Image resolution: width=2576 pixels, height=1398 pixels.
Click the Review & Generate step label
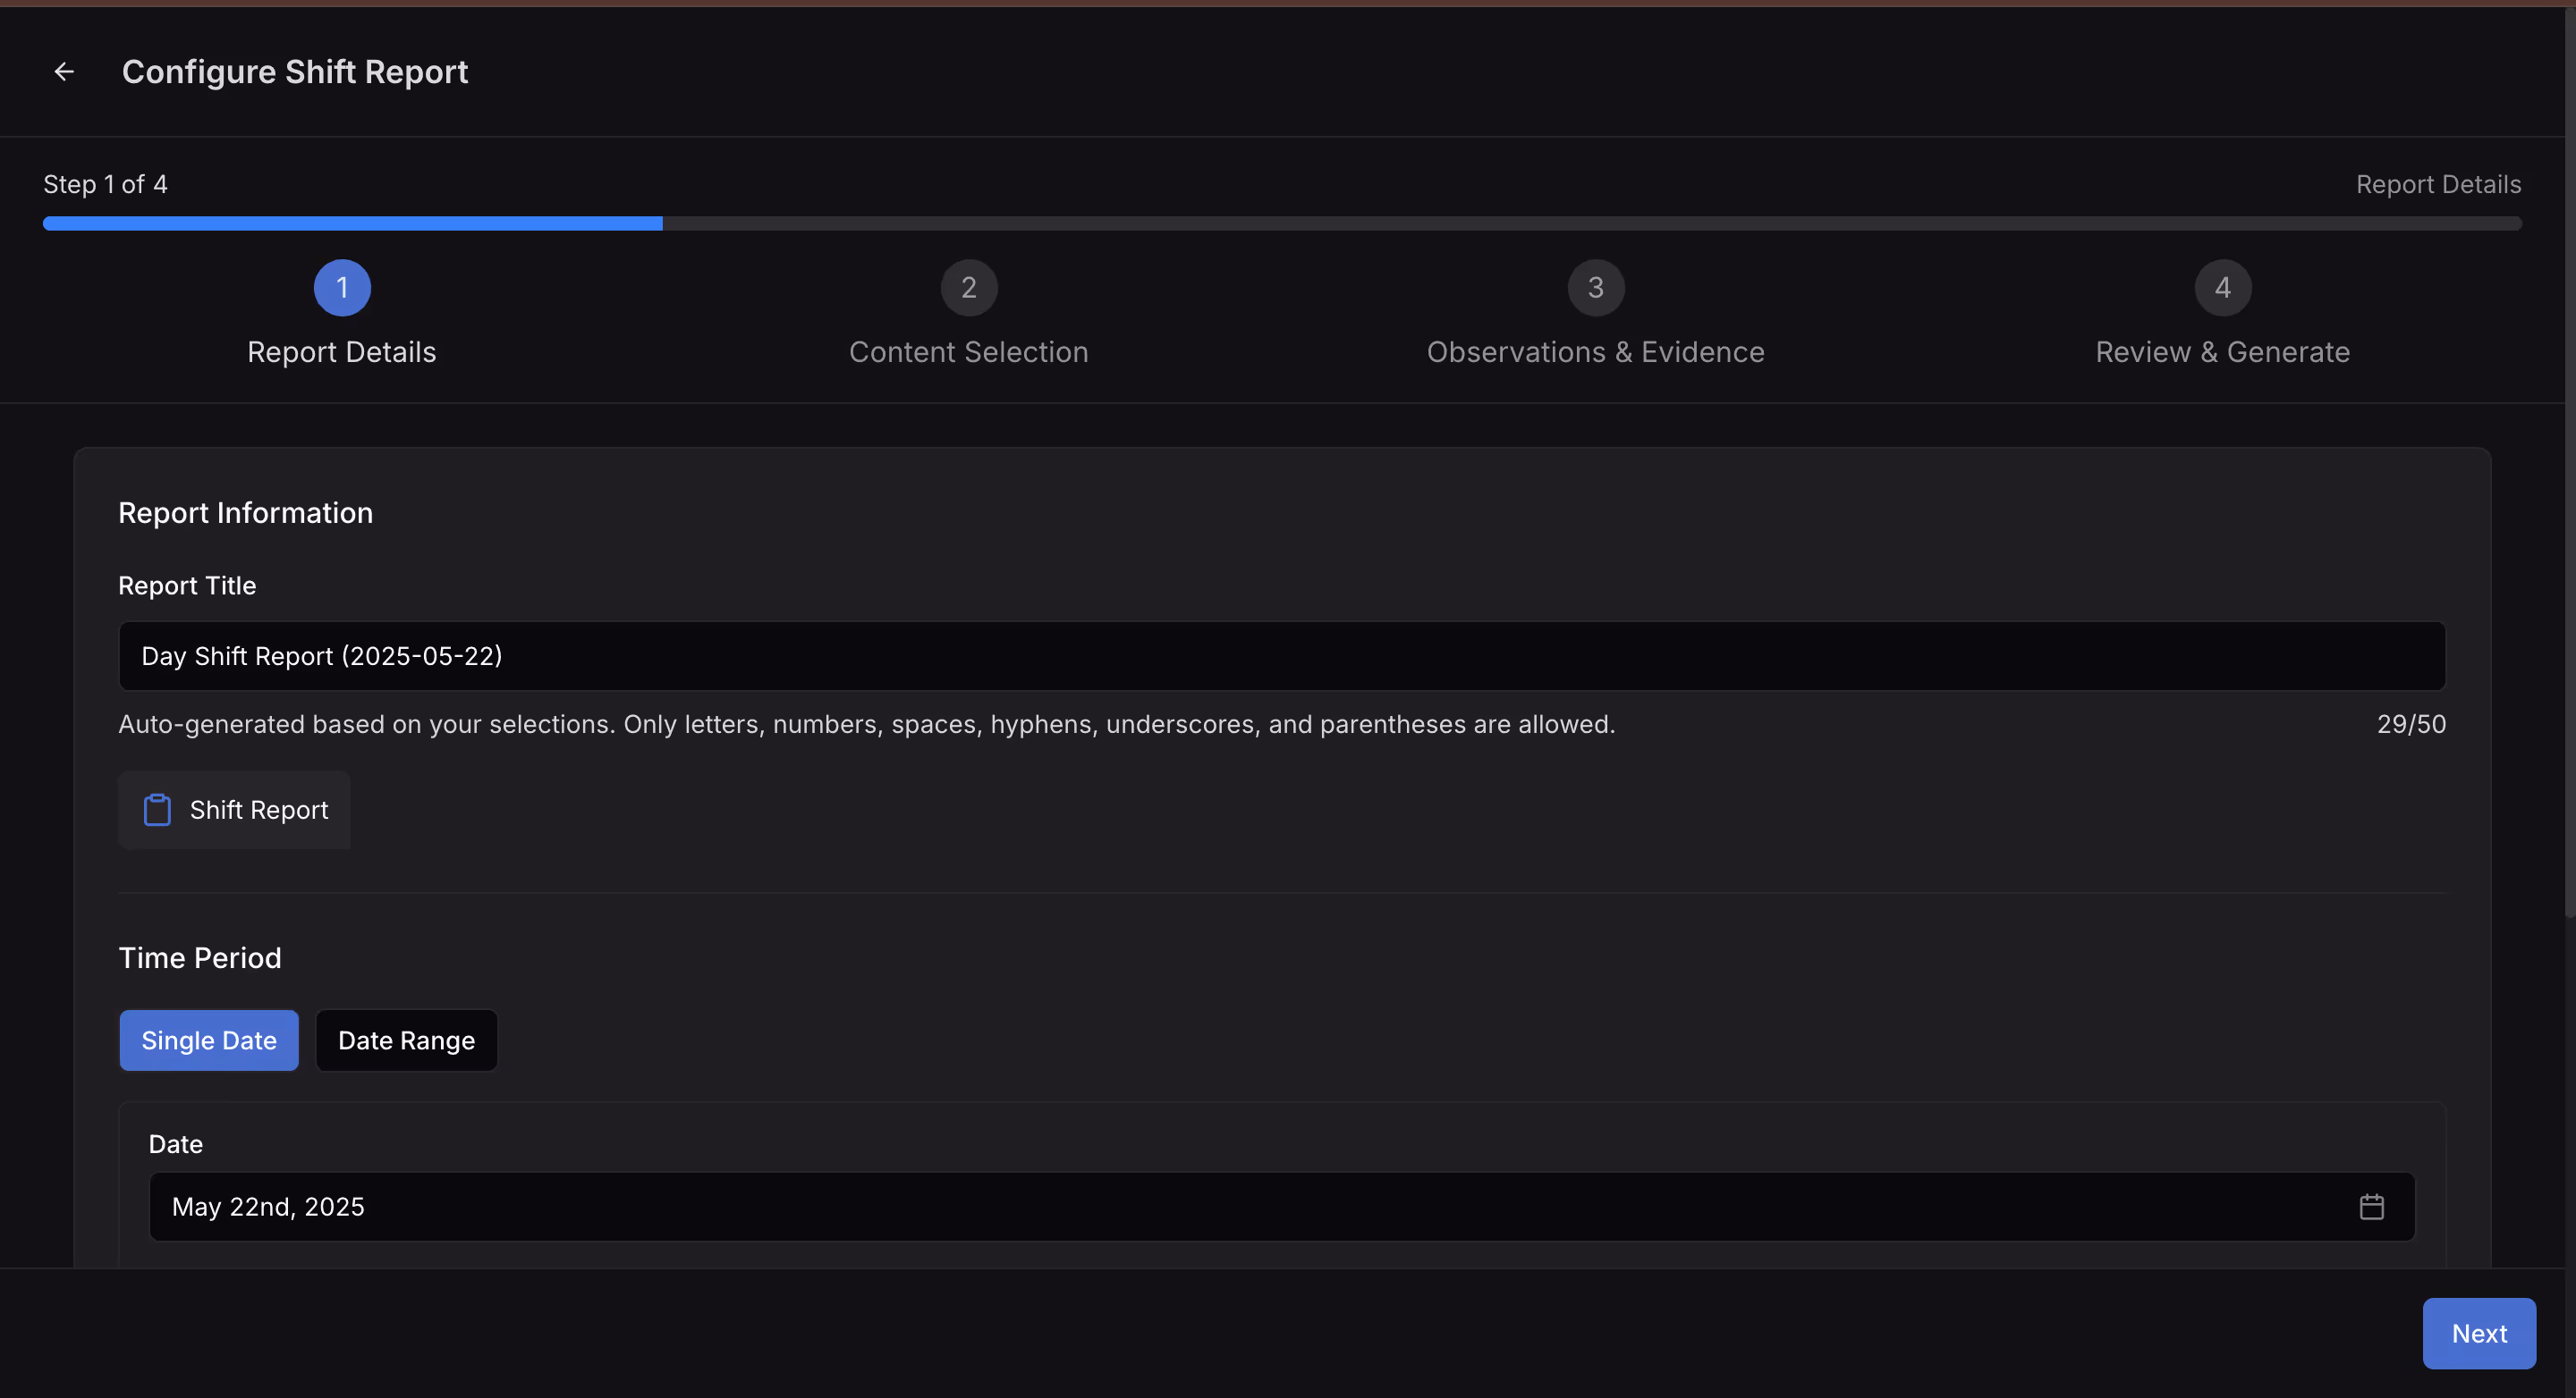tap(2222, 352)
